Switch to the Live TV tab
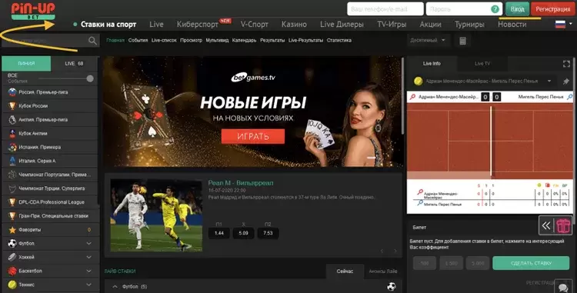Screen dimensions: 577x293 pyautogui.click(x=482, y=64)
